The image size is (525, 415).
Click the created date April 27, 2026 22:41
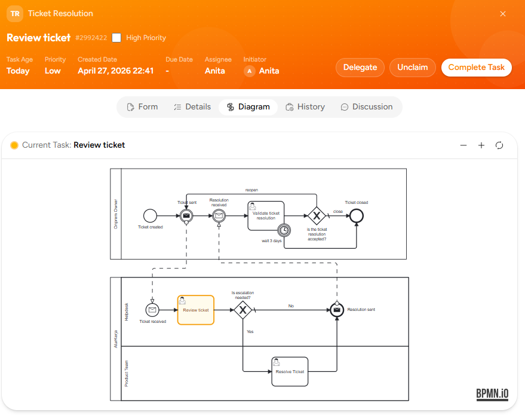pos(115,71)
